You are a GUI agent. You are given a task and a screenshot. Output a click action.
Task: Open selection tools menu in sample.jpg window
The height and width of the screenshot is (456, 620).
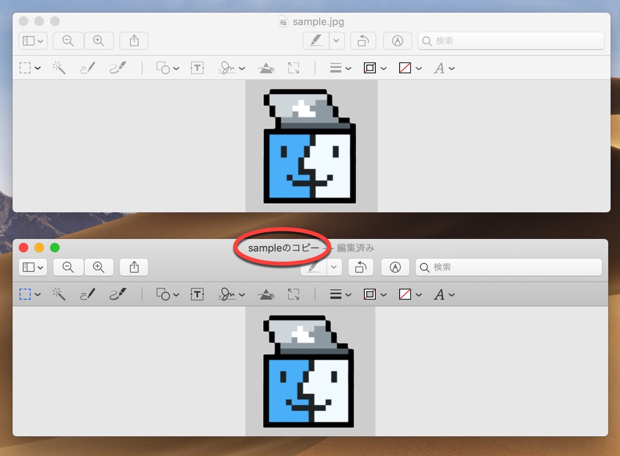[x=30, y=68]
